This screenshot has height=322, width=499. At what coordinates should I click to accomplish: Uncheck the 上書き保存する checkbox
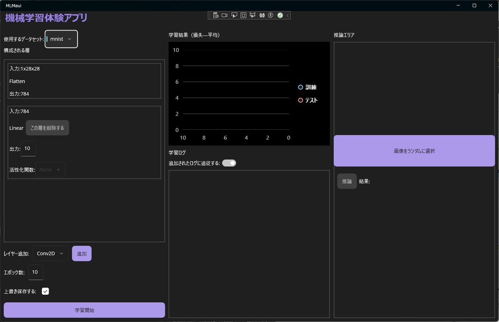click(45, 291)
